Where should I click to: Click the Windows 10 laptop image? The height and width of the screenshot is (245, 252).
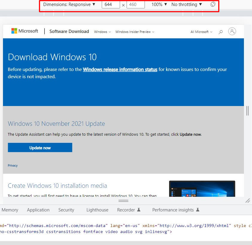click(202, 189)
